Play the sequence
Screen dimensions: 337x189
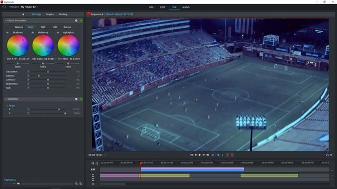click(x=200, y=155)
